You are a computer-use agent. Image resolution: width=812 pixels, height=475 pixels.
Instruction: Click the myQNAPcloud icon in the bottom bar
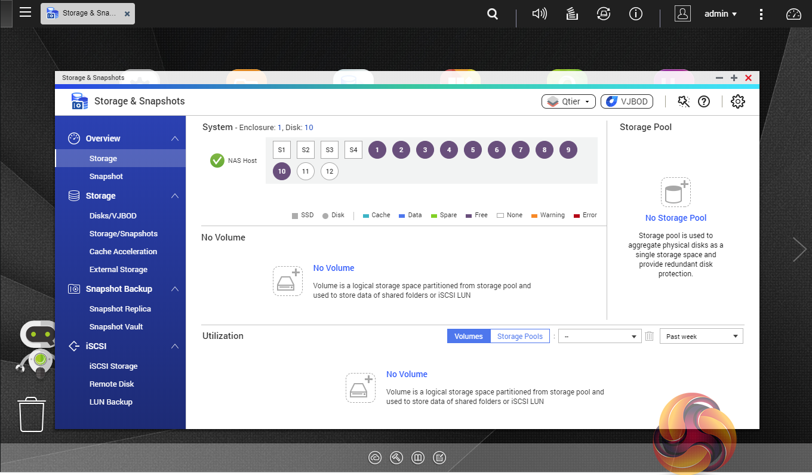click(x=375, y=458)
